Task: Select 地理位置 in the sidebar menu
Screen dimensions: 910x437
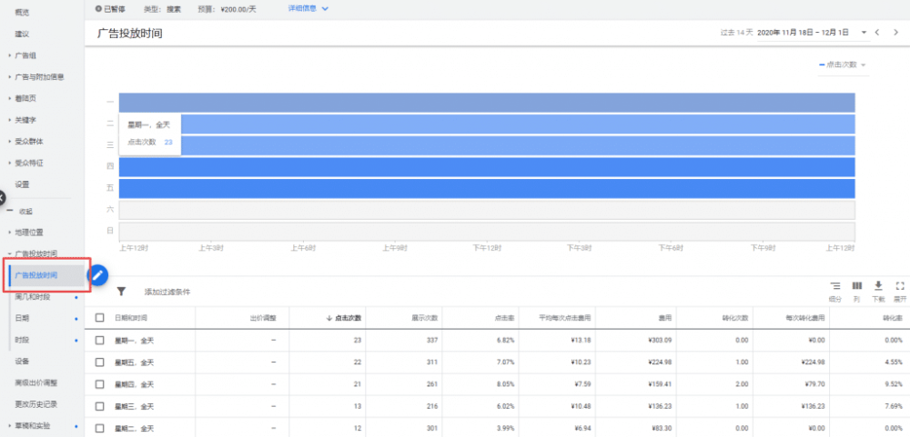Action: [x=29, y=232]
